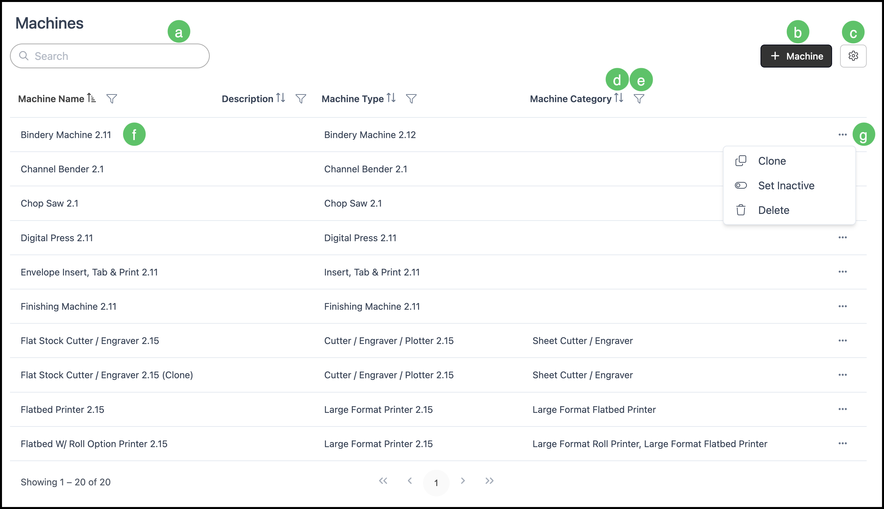This screenshot has width=884, height=509.
Task: Expand options for Finishing Machine 2.11 row
Action: 842,306
